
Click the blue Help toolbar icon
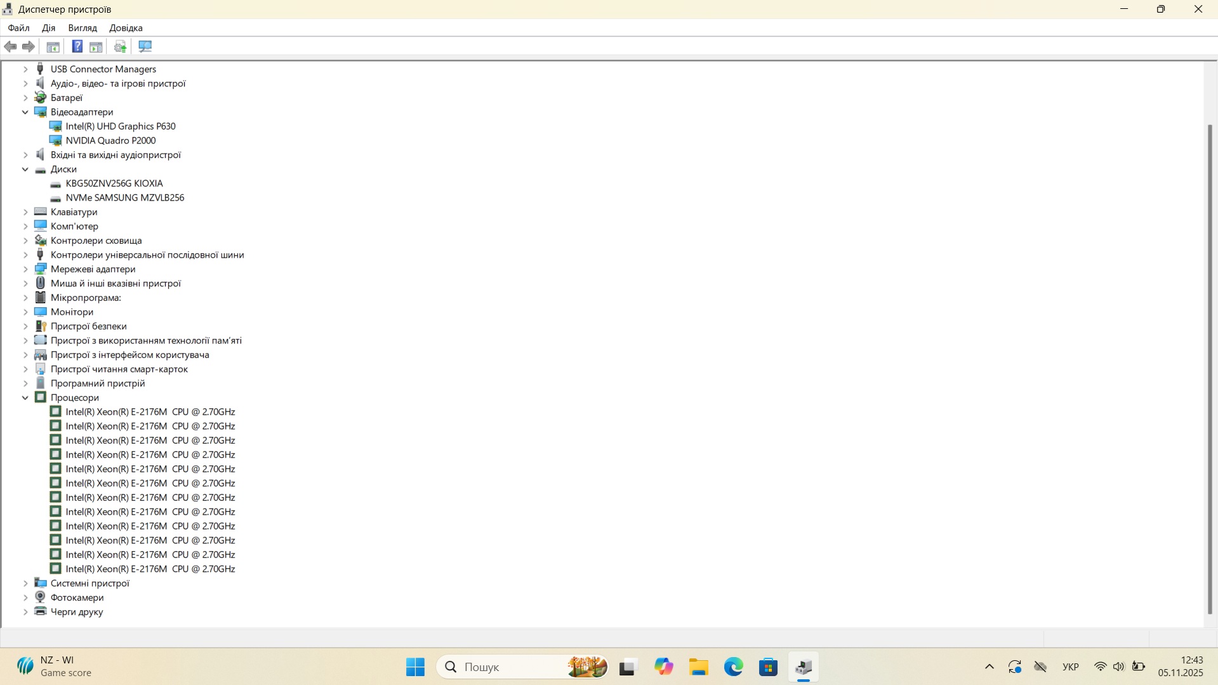coord(77,46)
